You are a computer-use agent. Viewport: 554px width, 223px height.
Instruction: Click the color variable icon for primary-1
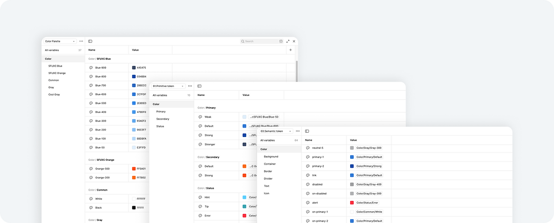click(x=308, y=157)
